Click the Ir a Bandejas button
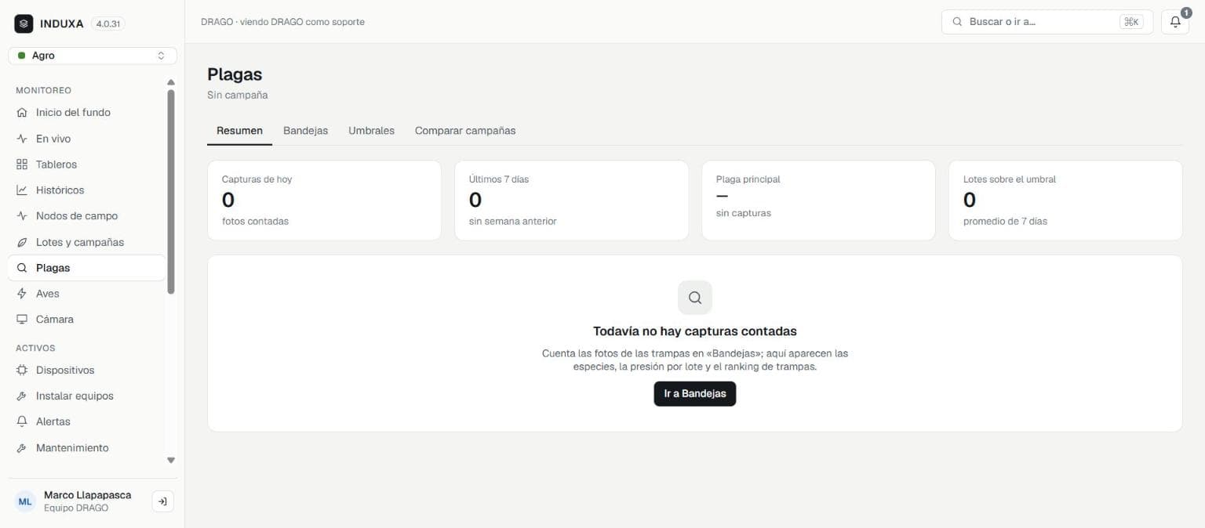Image resolution: width=1205 pixels, height=528 pixels. [x=695, y=393]
